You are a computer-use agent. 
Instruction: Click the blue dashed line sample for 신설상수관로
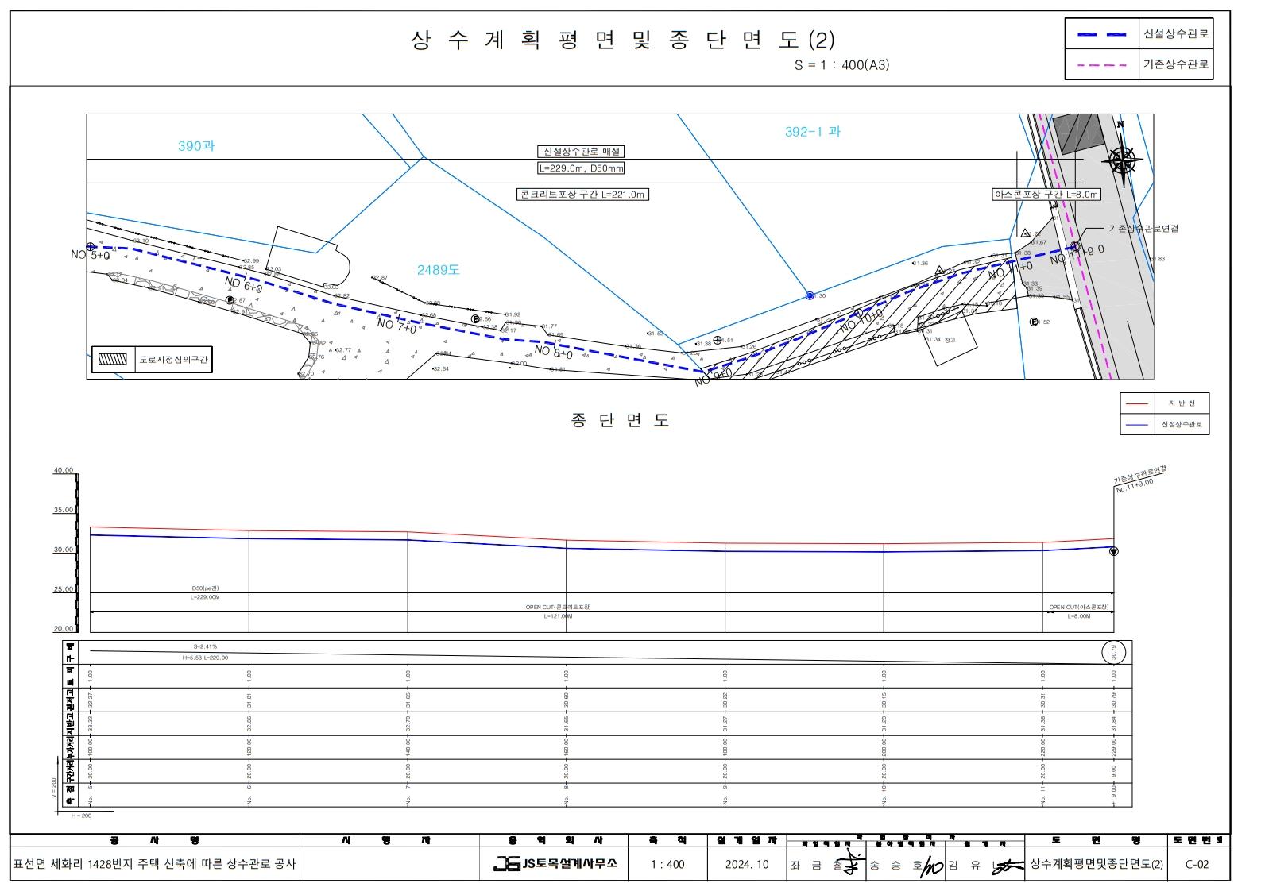pos(1102,34)
